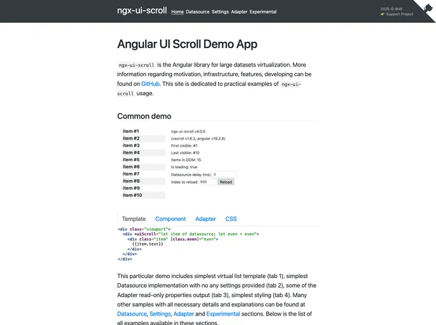Click the Common demo heading
Image resolution: width=436 pixels, height=325 pixels.
(144, 116)
